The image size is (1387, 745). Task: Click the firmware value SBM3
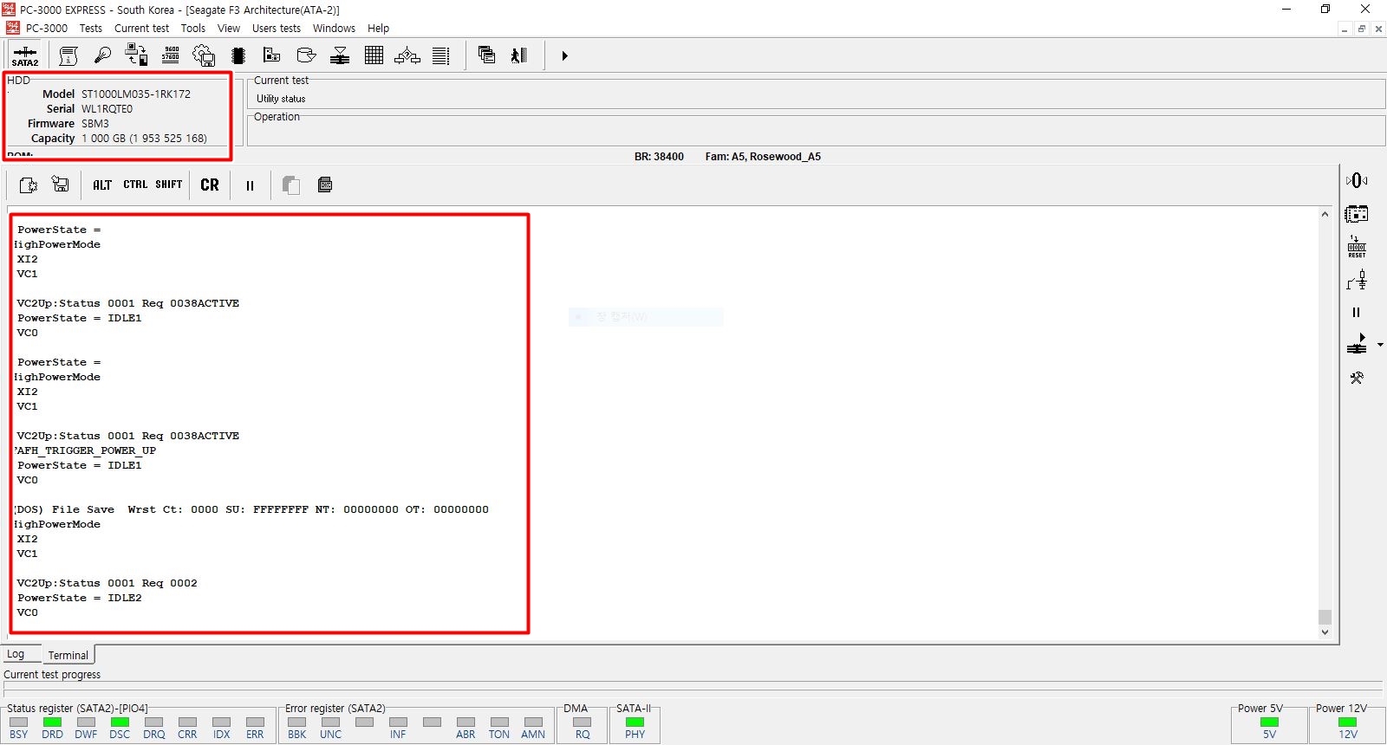click(x=95, y=123)
